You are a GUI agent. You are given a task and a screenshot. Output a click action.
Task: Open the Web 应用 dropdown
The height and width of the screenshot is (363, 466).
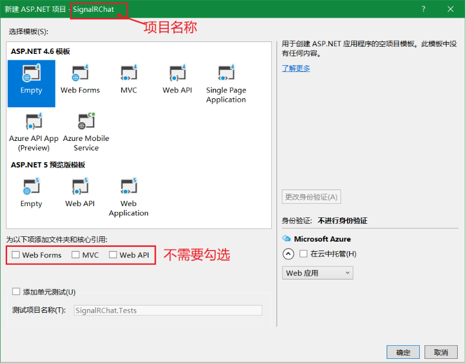point(317,273)
